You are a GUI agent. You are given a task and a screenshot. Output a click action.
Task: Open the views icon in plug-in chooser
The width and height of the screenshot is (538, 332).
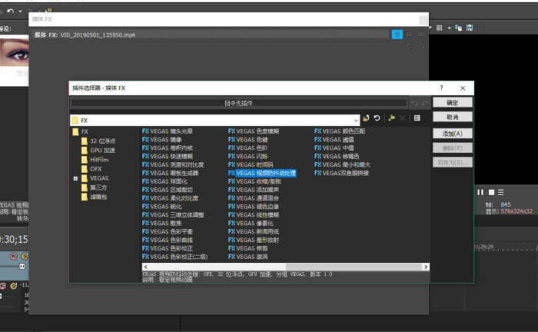point(417,118)
